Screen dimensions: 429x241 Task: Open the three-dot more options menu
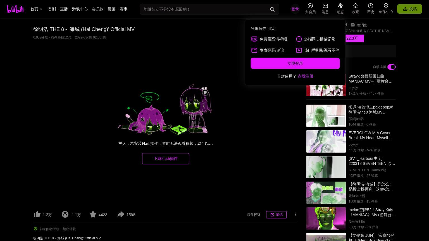click(295, 215)
